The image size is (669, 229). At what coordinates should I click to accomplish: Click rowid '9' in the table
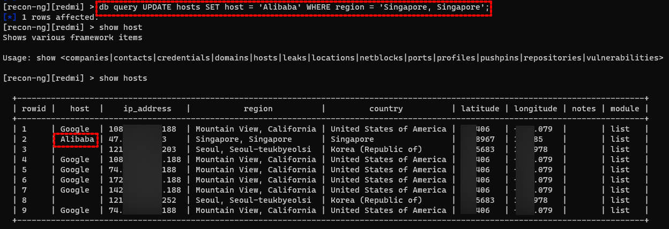coord(24,210)
